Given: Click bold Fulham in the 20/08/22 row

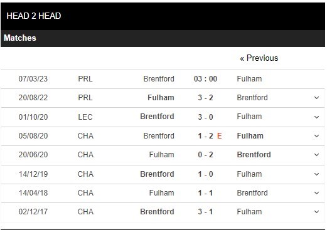Looking at the screenshot, I should point(161,98).
